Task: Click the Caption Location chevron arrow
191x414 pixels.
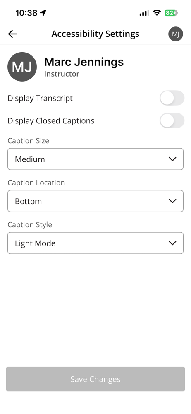Action: tap(172, 201)
